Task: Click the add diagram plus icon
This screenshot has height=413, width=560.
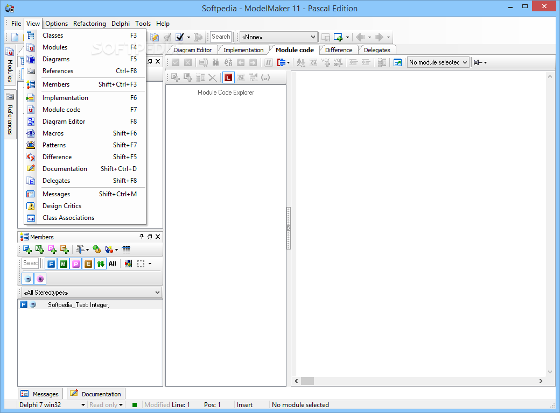Action: [x=338, y=37]
